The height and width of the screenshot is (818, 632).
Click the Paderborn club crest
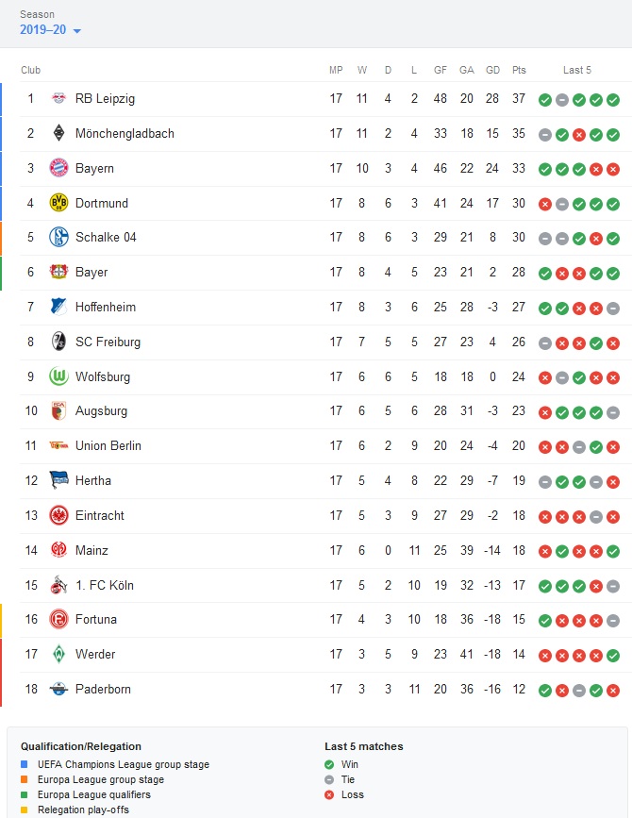[58, 689]
